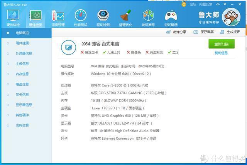Image resolution: width=247 pixels, height=165 pixels.
Task: Select 电脑概览 sidebar tab
Action: (x=26, y=33)
